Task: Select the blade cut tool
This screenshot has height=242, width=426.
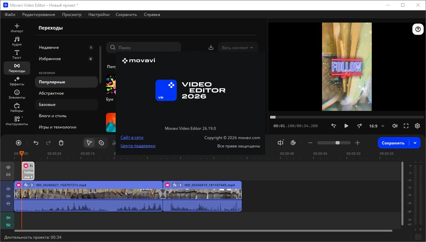Action: (x=101, y=143)
